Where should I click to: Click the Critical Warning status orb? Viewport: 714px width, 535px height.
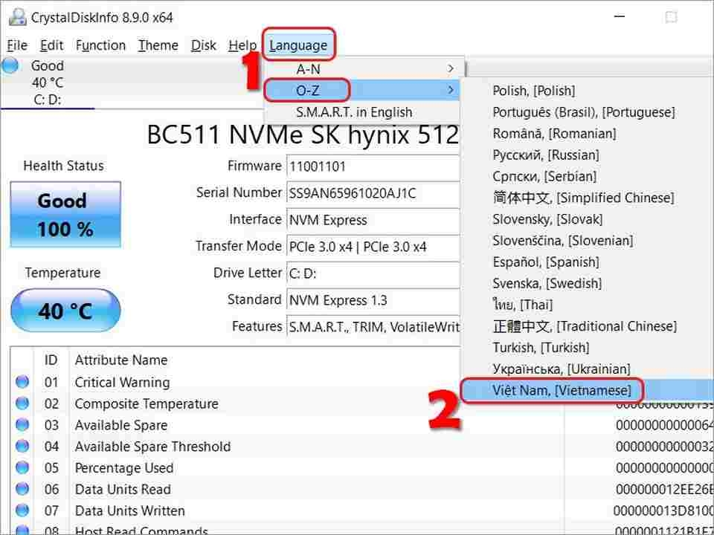coord(22,382)
